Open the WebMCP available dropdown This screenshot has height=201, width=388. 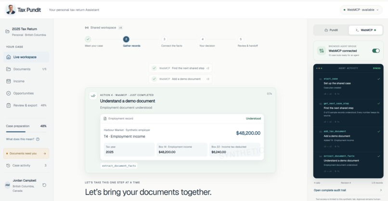pyautogui.click(x=361, y=10)
